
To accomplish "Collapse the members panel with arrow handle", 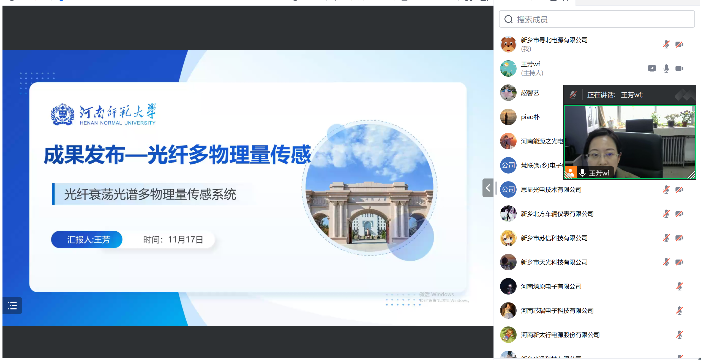I will 488,188.
